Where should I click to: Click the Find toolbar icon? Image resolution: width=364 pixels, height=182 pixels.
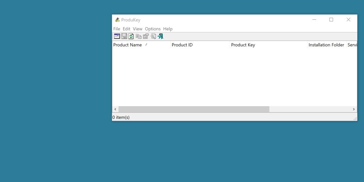tap(153, 36)
